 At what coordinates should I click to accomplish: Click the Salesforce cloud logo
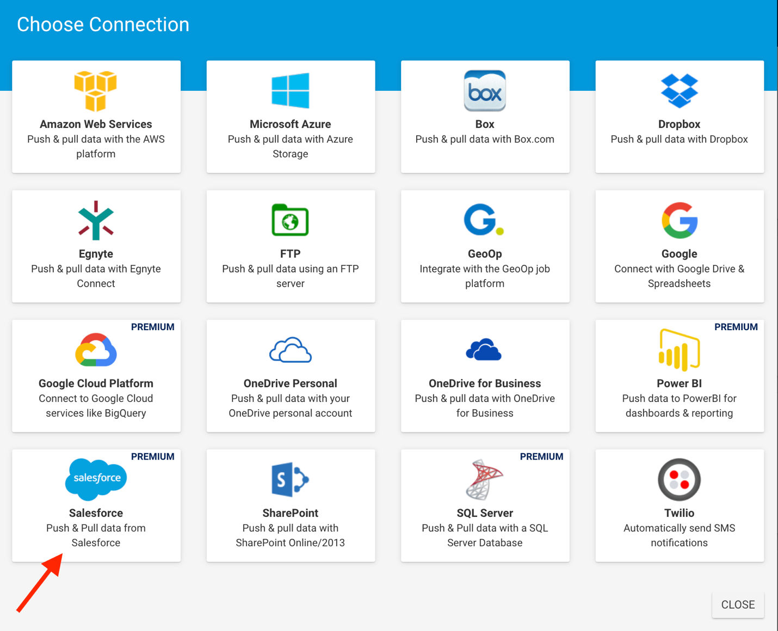[x=96, y=479]
